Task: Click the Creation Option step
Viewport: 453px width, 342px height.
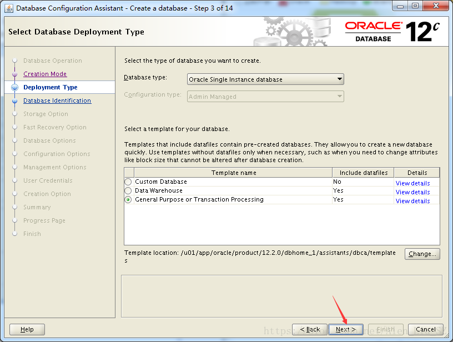Action: [x=47, y=194]
